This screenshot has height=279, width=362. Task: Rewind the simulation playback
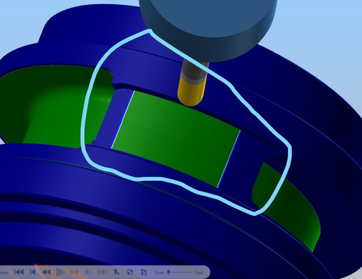coord(46,272)
